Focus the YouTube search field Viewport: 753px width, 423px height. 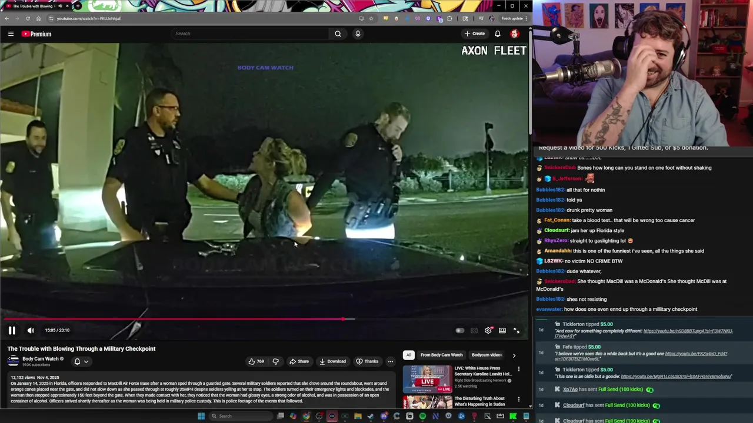250,33
